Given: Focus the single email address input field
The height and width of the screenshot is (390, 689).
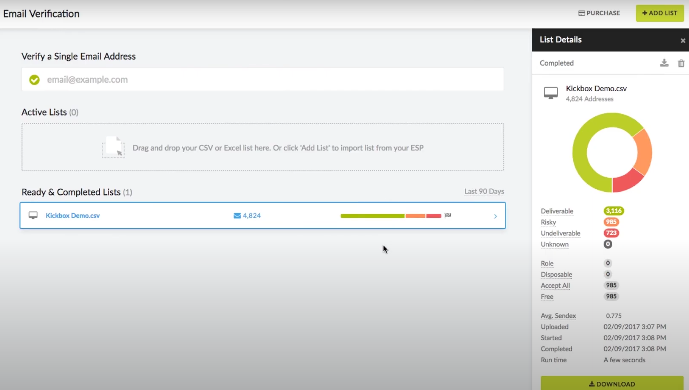Looking at the screenshot, I should (x=262, y=79).
